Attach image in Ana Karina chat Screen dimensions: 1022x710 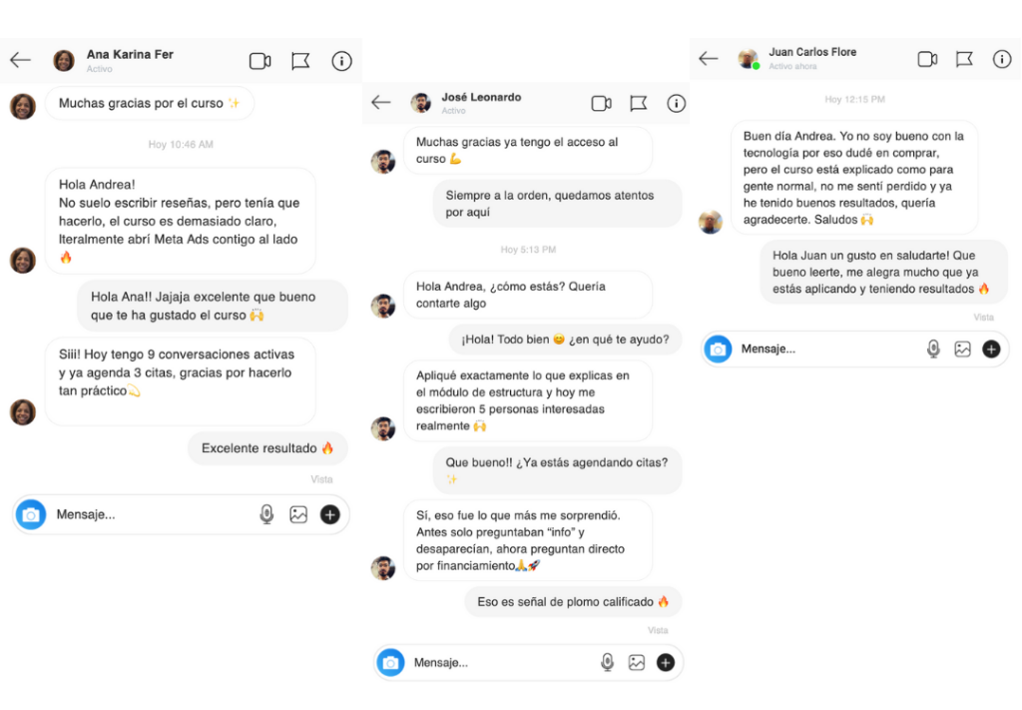coord(298,514)
